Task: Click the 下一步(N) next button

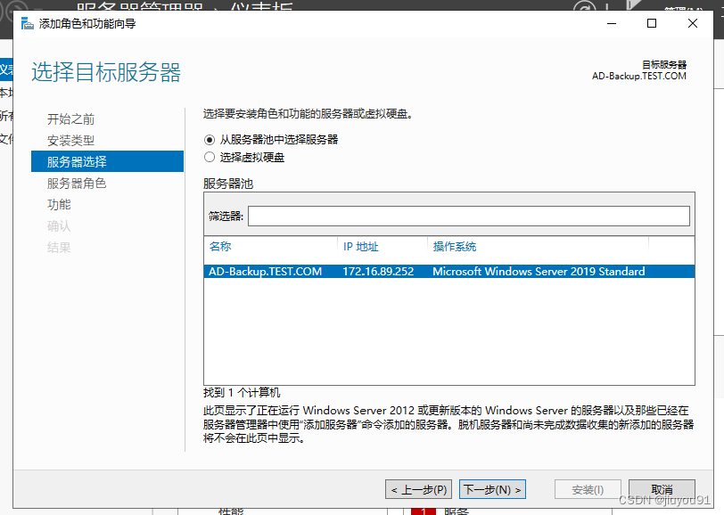Action: (x=492, y=489)
